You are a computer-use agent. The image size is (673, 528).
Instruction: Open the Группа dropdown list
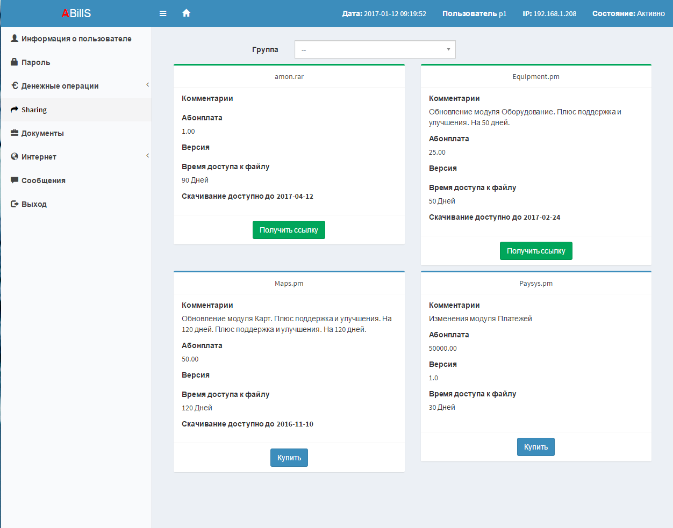pyautogui.click(x=375, y=49)
